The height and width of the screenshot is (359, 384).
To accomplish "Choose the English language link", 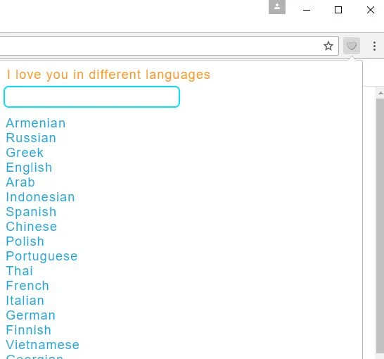I will [x=29, y=168].
